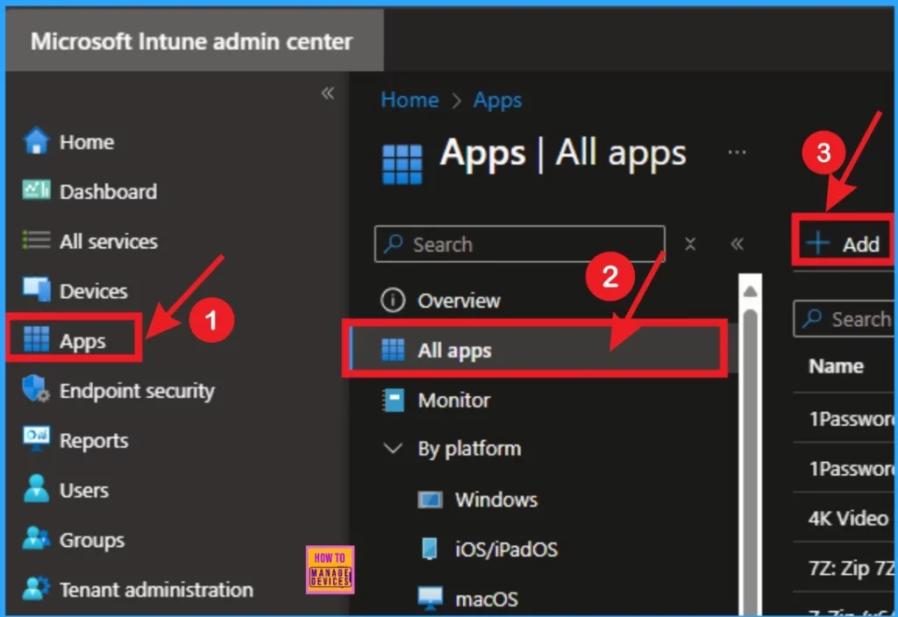
Task: Click the Add button to add an app
Action: 843,244
